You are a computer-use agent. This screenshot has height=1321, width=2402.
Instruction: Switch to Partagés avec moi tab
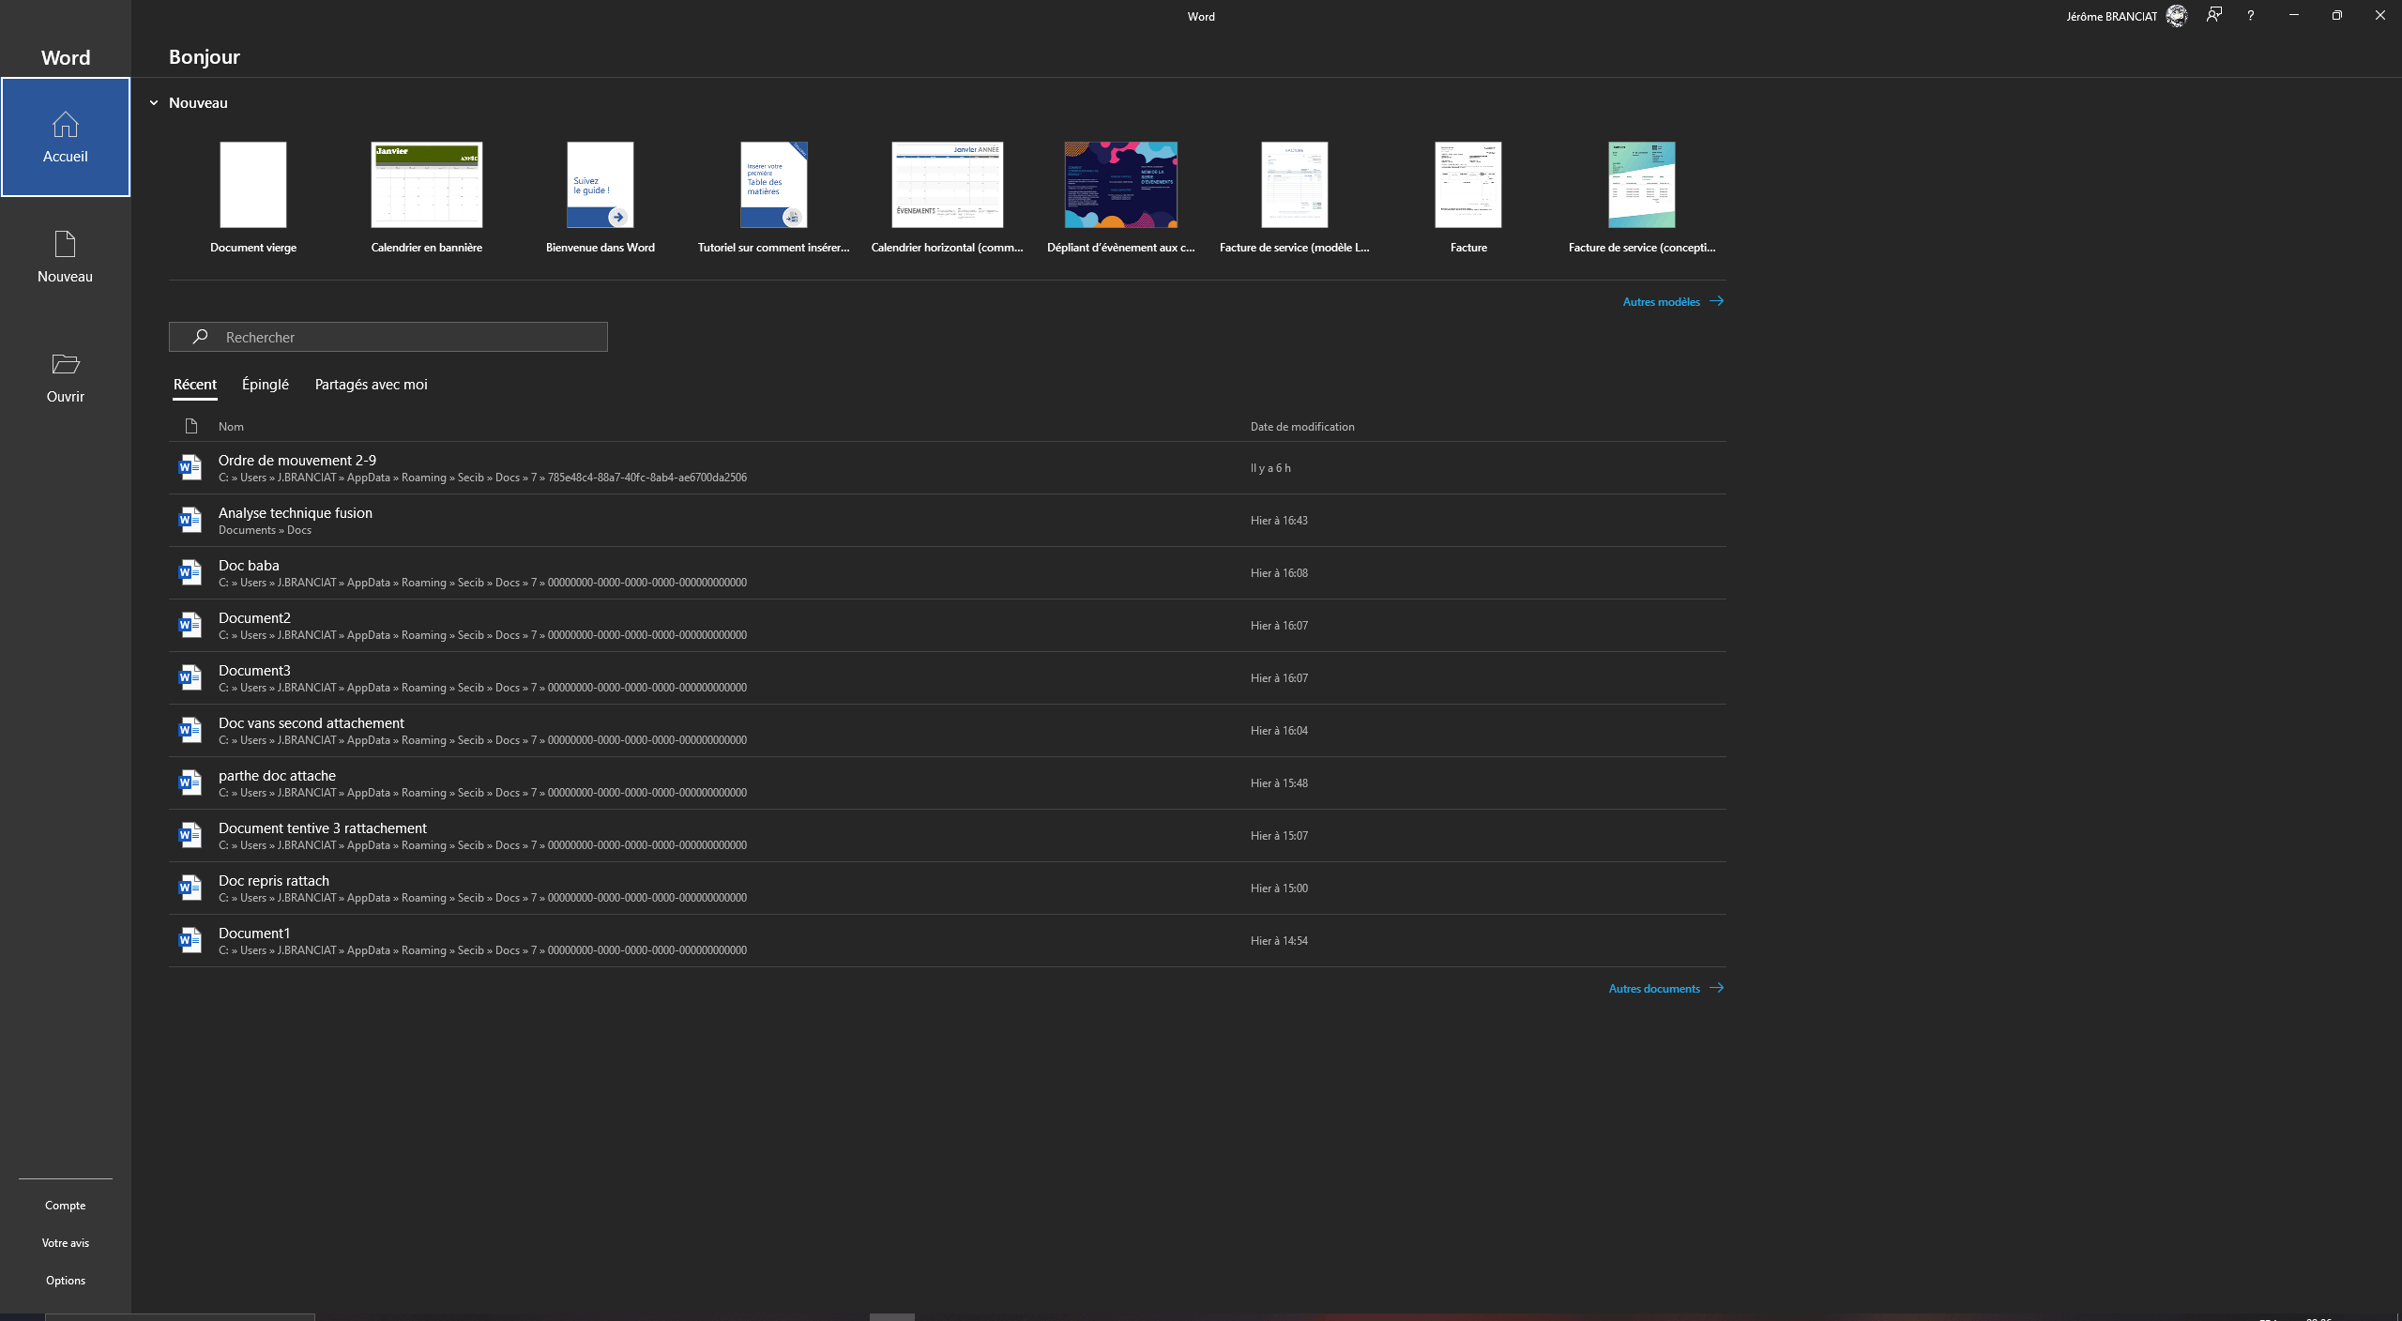coord(371,385)
